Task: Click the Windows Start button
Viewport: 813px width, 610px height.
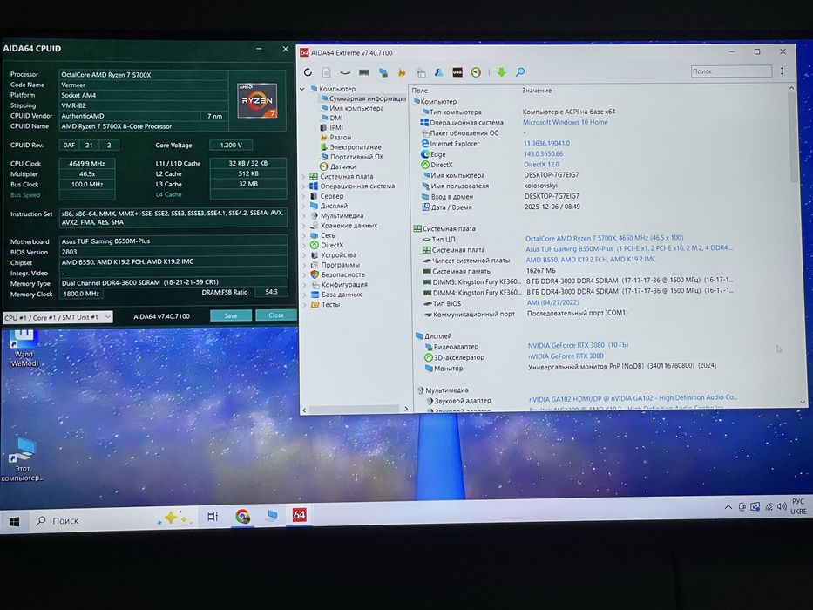Action: click(x=14, y=521)
